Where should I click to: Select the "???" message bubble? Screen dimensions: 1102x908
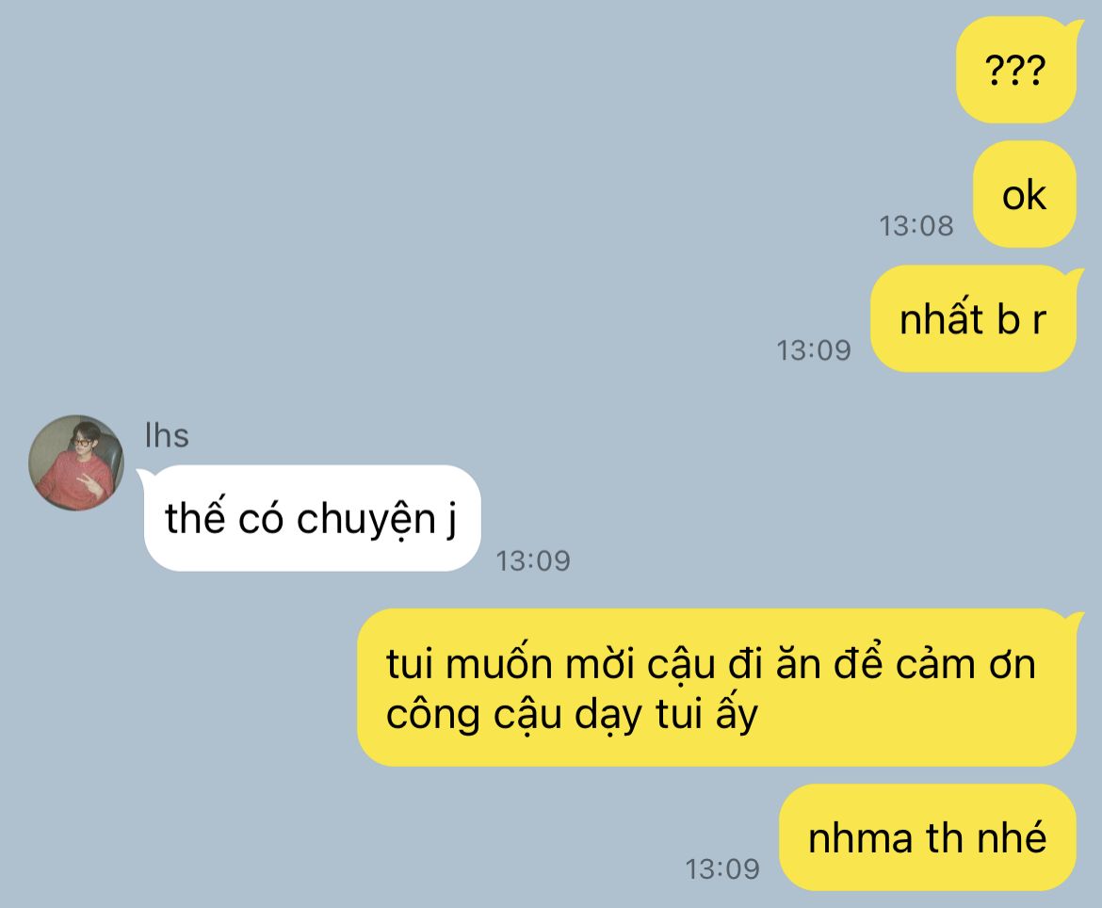click(1015, 71)
